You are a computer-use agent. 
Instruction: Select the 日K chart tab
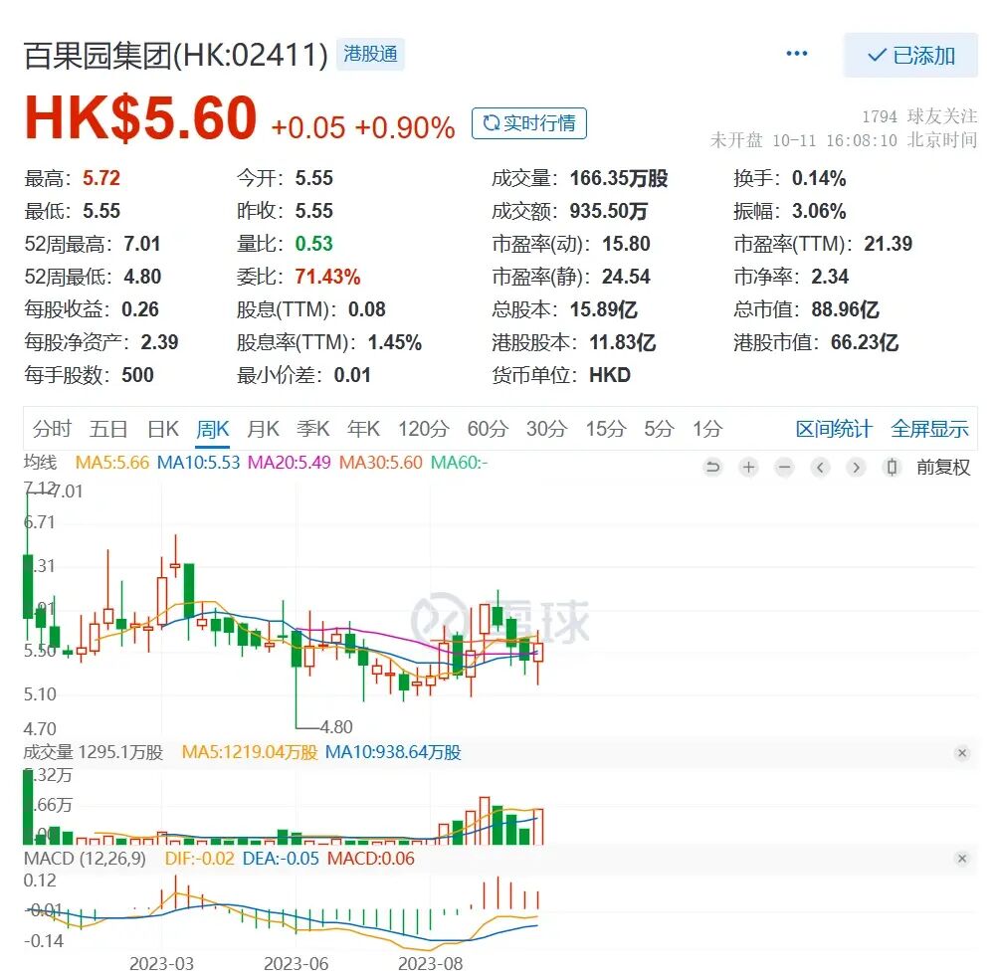[163, 429]
